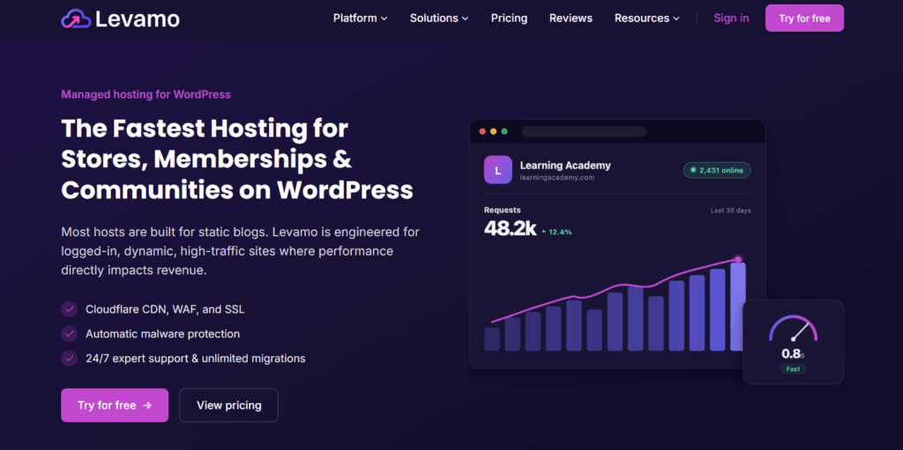Click checkmark icon beside Automatic malware protection
903x450 pixels.
(69, 334)
